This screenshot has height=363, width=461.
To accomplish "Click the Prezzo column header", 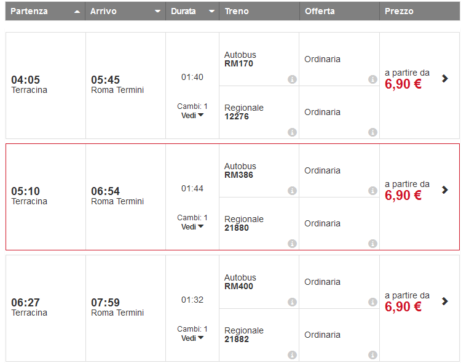I will click(419, 11).
